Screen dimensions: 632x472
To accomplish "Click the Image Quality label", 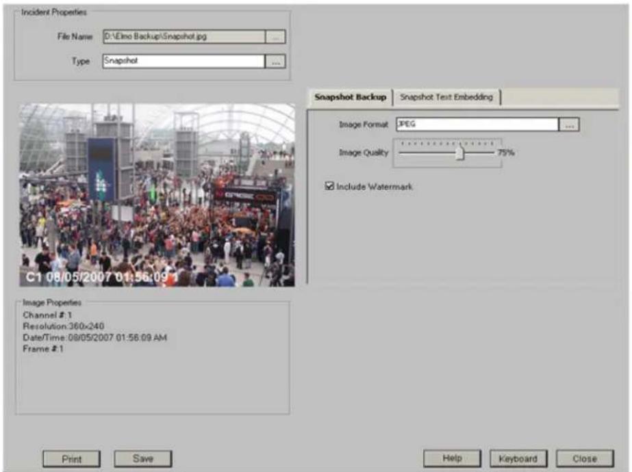I will tap(364, 153).
